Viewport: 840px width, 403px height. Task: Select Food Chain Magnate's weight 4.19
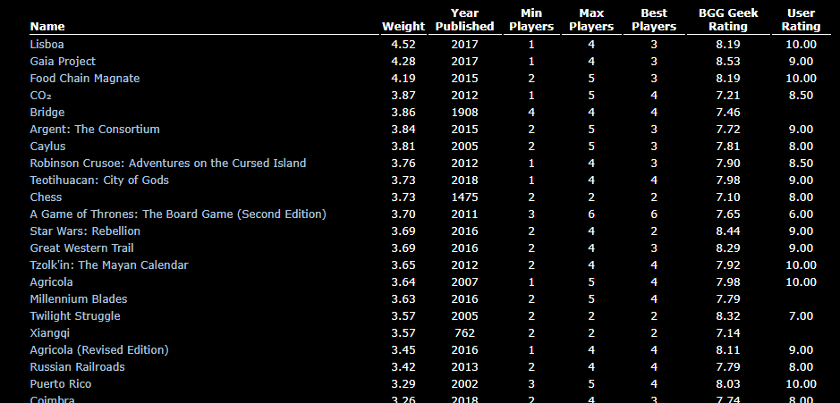(403, 79)
